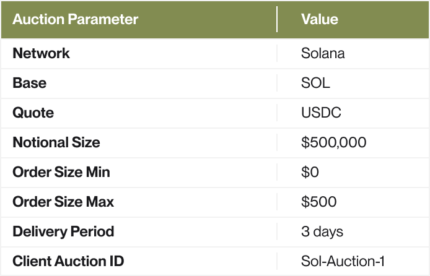Click the SOL base value
Image resolution: width=430 pixels, height=276 pixels.
click(315, 83)
